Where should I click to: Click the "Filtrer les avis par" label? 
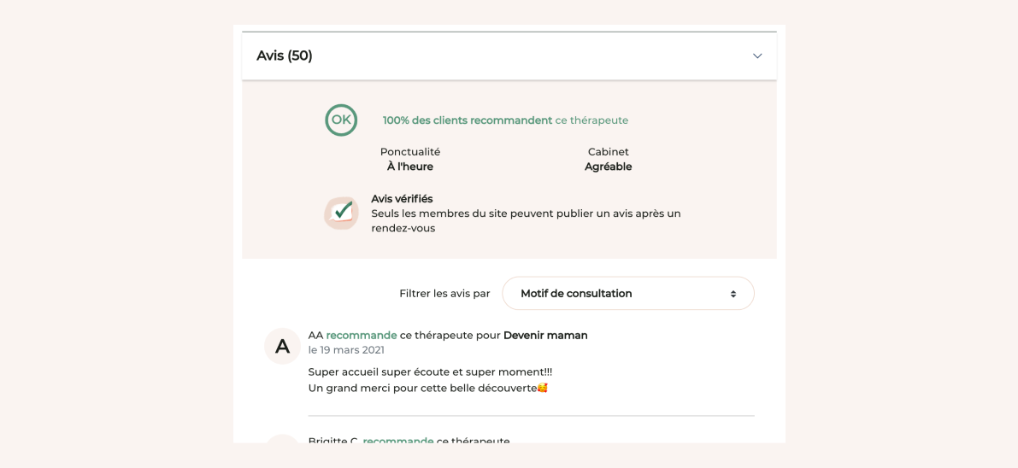tap(444, 294)
